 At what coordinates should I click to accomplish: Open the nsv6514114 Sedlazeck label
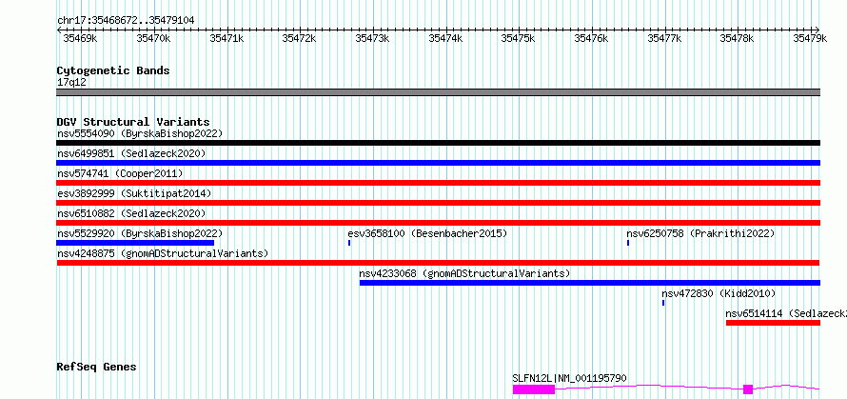point(786,313)
